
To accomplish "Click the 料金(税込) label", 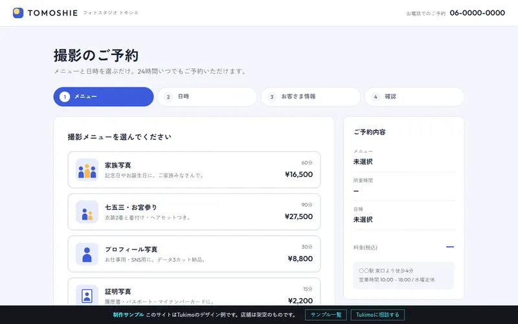I will [365, 248].
